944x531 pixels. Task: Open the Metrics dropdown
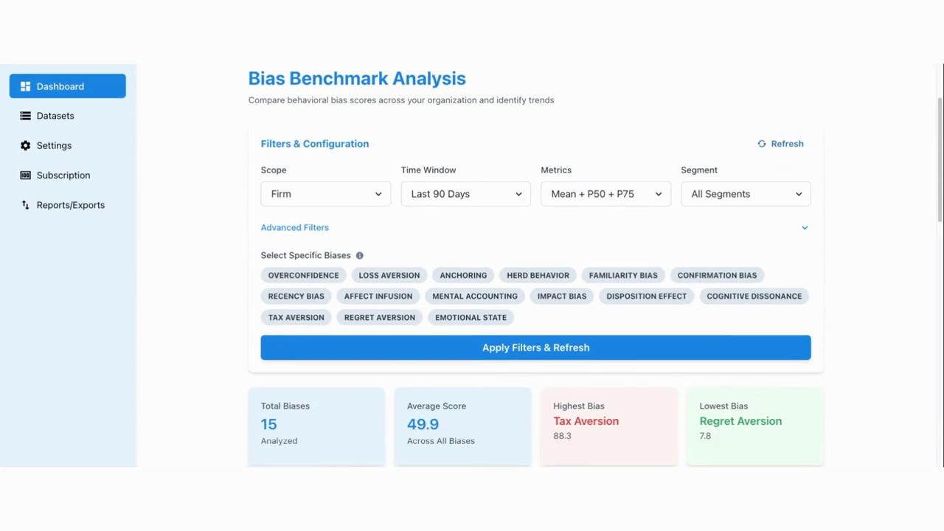(606, 194)
